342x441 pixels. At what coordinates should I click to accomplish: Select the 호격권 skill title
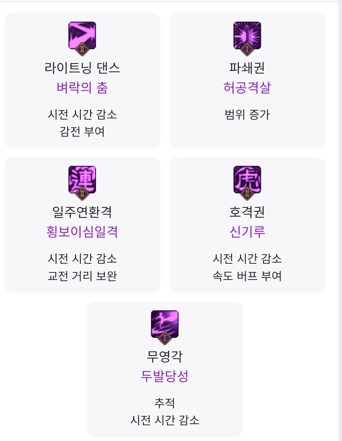(247, 212)
